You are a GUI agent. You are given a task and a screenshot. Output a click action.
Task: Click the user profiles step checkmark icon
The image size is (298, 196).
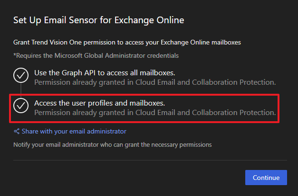pyautogui.click(x=20, y=107)
